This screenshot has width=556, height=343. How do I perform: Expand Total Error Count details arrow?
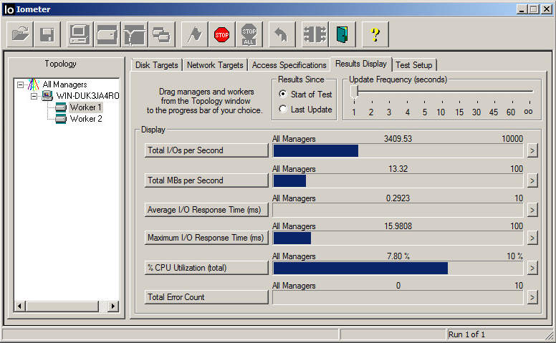[x=532, y=298]
